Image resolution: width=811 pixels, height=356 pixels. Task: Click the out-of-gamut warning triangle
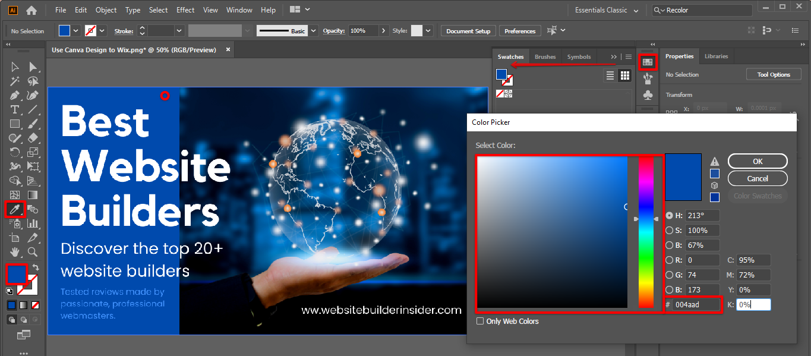[715, 162]
